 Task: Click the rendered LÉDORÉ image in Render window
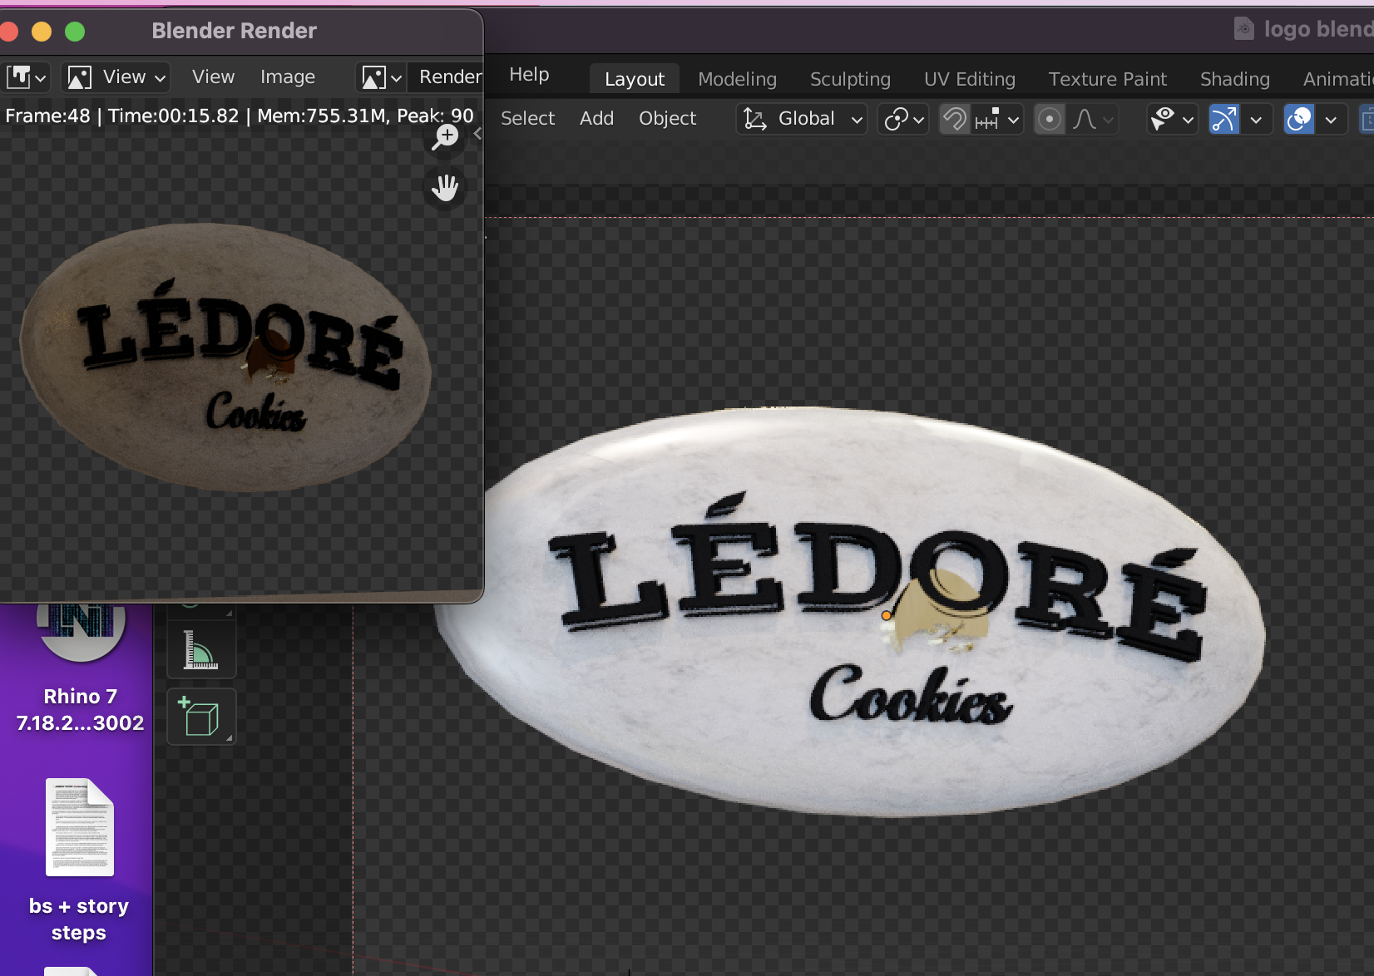(x=225, y=357)
